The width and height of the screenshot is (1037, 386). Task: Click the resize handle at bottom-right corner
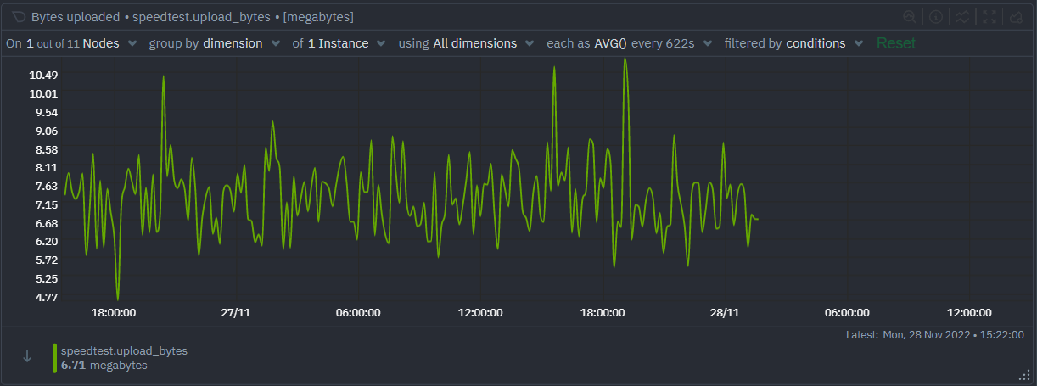point(1023,374)
